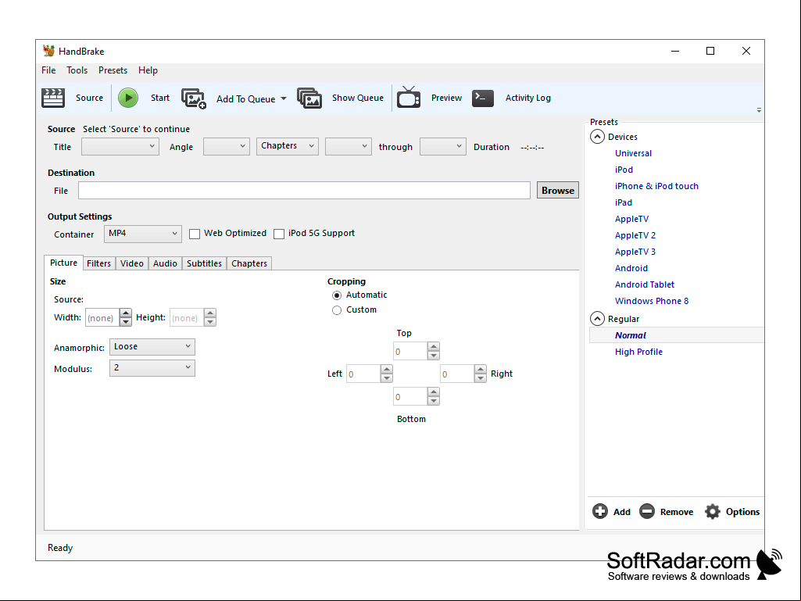Screen dimensions: 801x601
Task: Switch to the Video tab
Action: coord(132,263)
